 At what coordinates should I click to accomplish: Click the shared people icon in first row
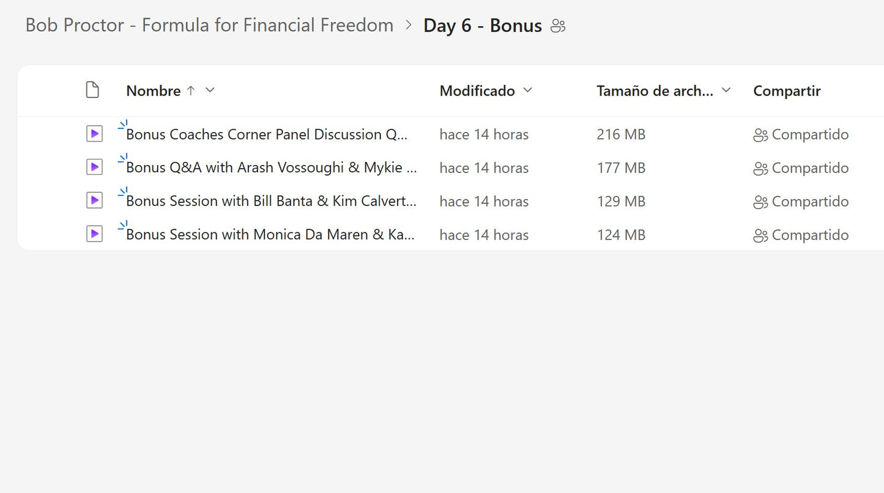pyautogui.click(x=760, y=135)
